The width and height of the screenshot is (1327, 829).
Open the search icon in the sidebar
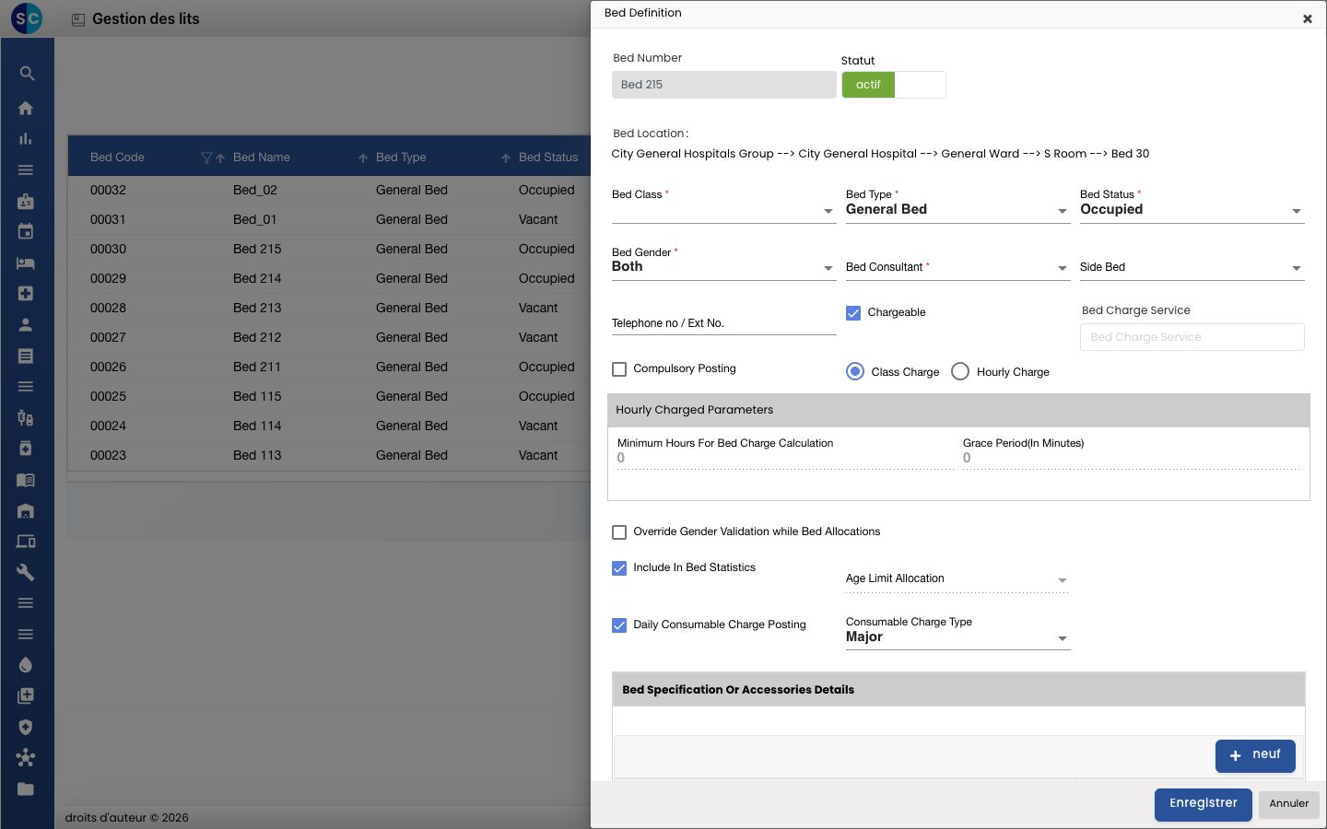point(27,74)
